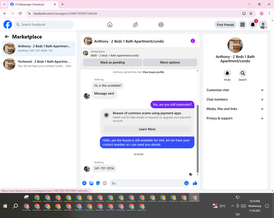The width and height of the screenshot is (274, 218).
Task: View site information icon in address bar
Action: coord(29,14)
